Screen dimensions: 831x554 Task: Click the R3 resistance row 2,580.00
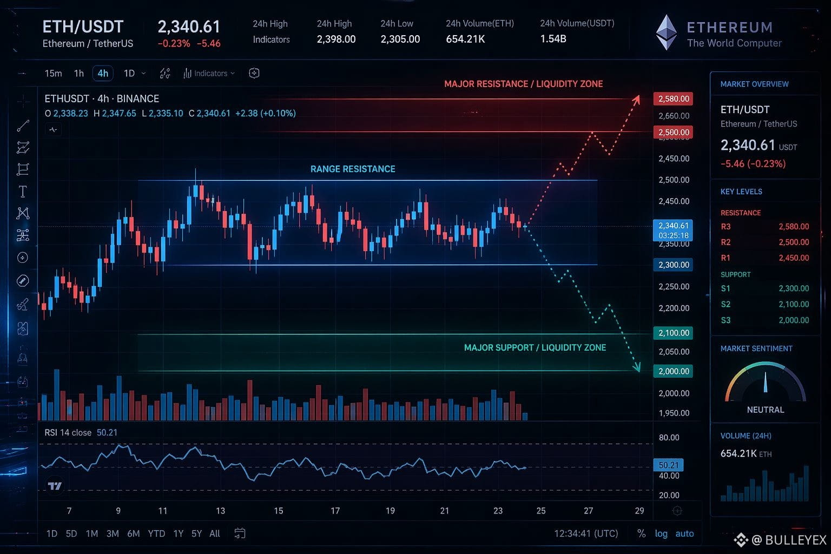point(765,227)
